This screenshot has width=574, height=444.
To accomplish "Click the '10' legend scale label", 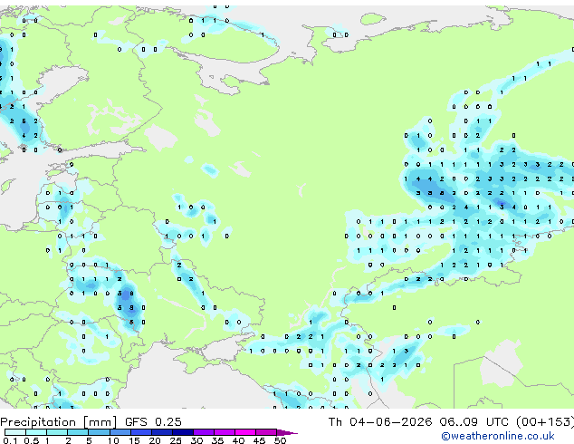I will point(113,440).
